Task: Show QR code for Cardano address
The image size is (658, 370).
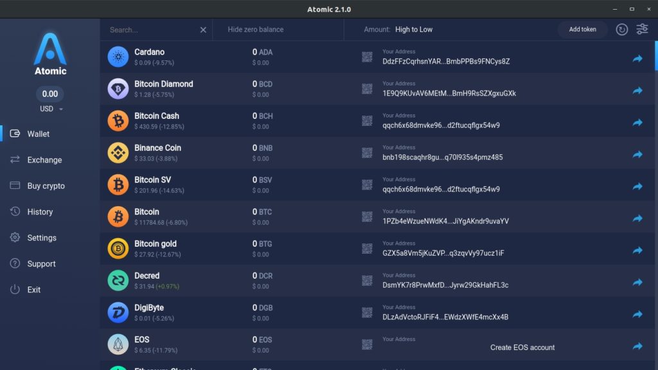Action: coord(367,57)
